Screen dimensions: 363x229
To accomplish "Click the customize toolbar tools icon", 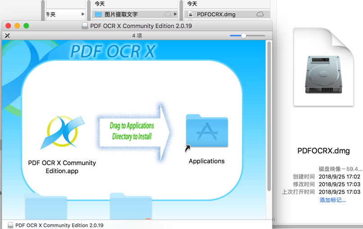I will point(7,36).
